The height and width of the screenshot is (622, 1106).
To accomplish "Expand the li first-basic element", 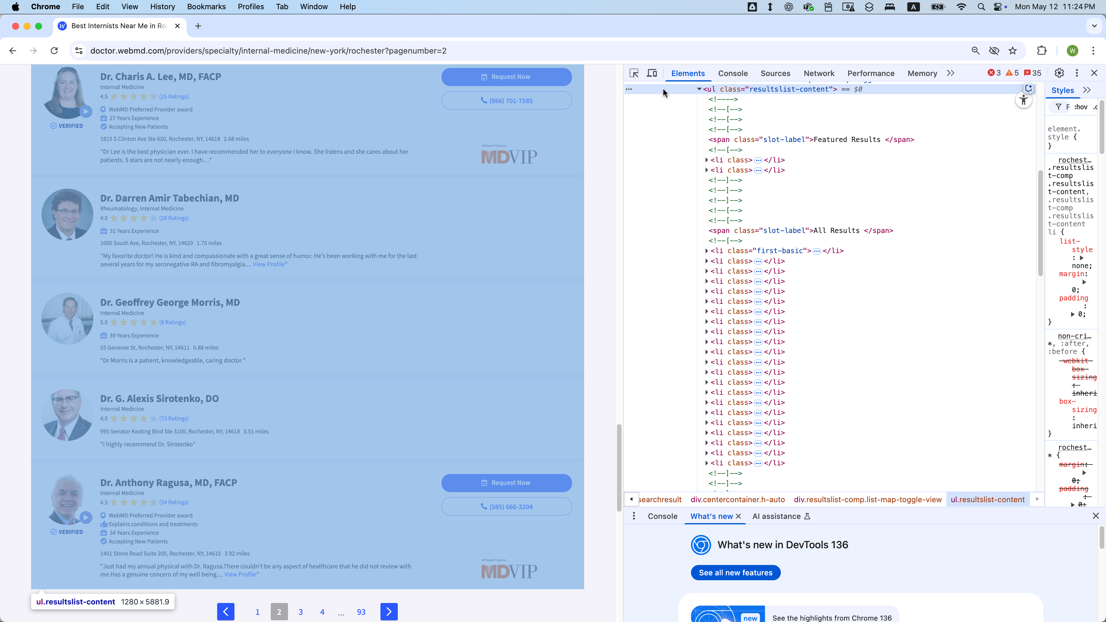I will (x=707, y=251).
